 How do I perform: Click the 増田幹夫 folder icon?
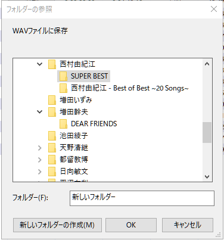(52, 112)
